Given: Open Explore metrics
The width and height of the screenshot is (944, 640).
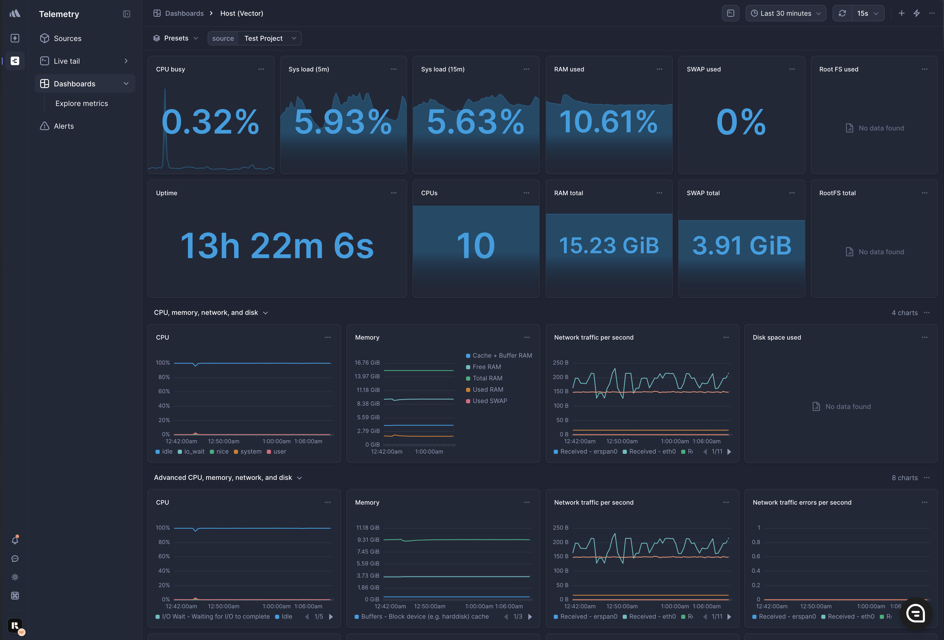Looking at the screenshot, I should [x=82, y=103].
